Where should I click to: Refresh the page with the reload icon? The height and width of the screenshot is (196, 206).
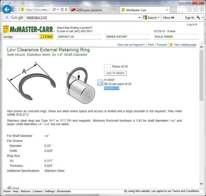tap(66, 10)
